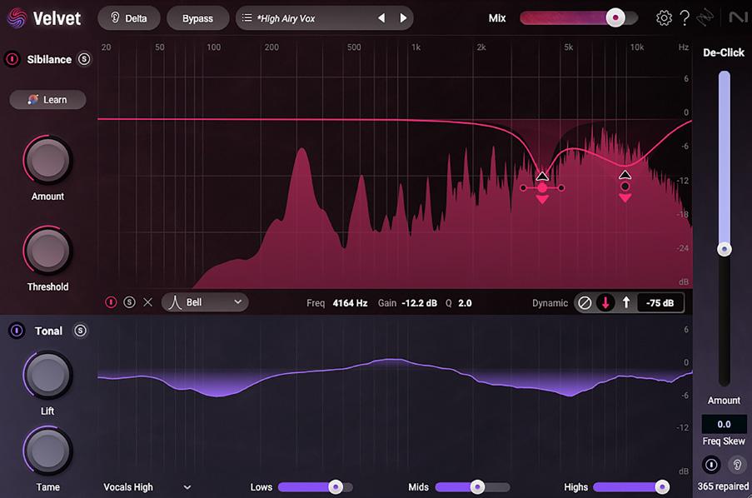Toggle Delta listening mode
The width and height of the screenshot is (752, 498).
[128, 18]
